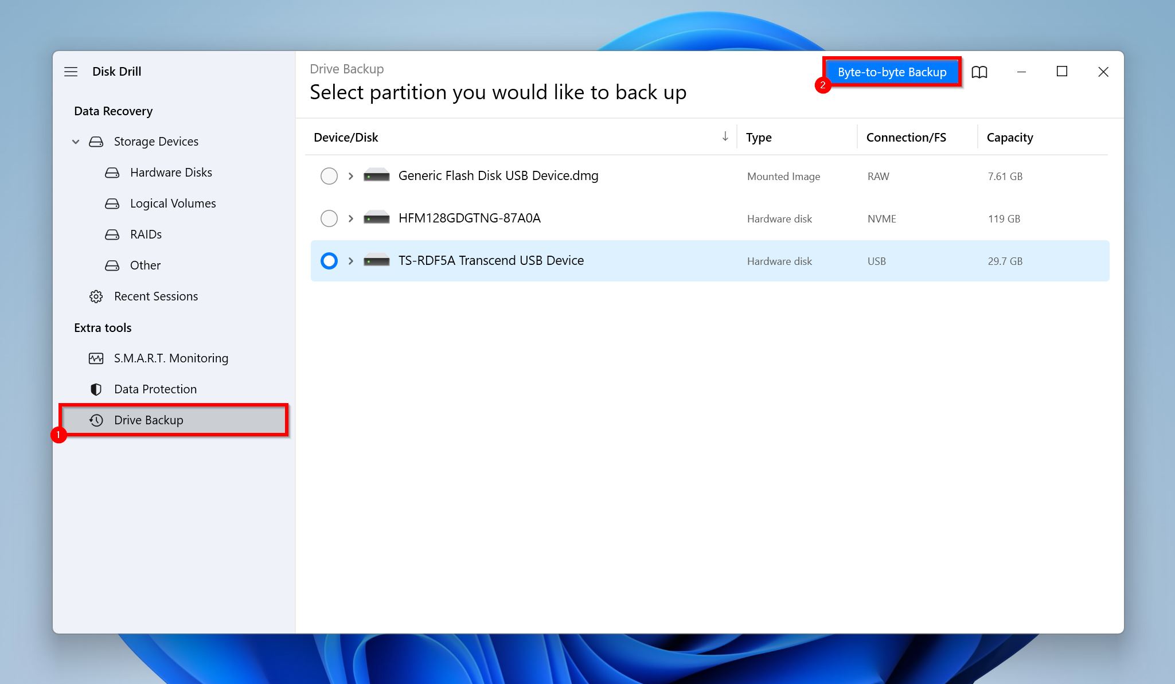This screenshot has height=684, width=1175.
Task: Click the RAIDs icon
Action: (x=113, y=234)
